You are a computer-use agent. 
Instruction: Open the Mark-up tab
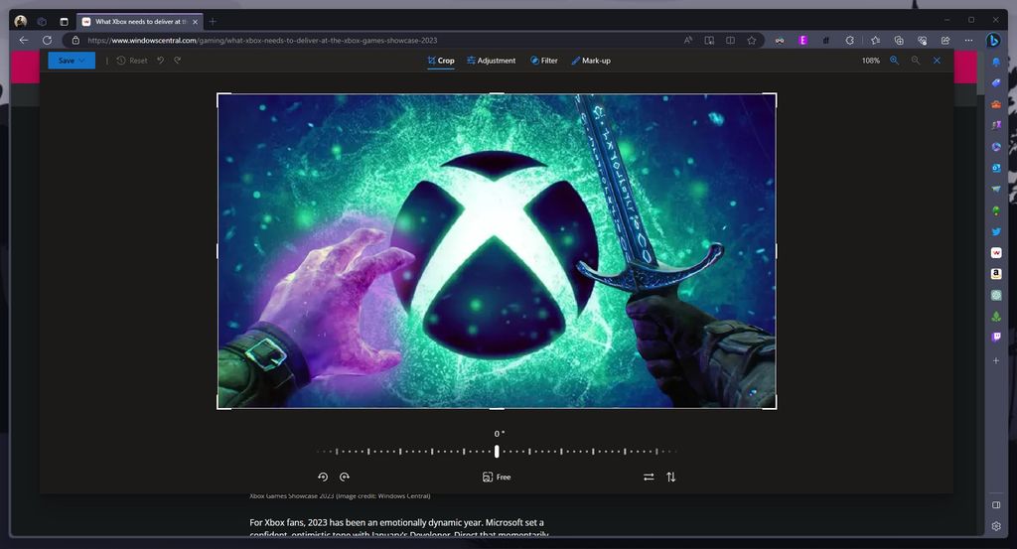(x=590, y=61)
